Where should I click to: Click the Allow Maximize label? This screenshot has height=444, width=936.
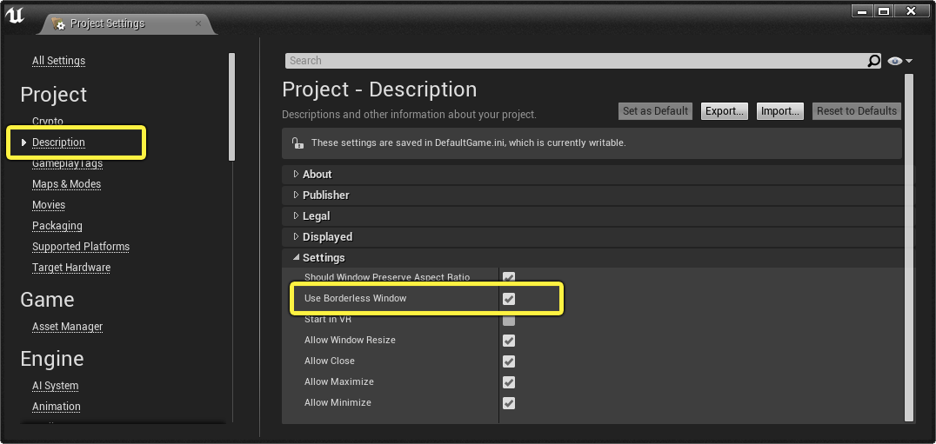click(x=339, y=382)
